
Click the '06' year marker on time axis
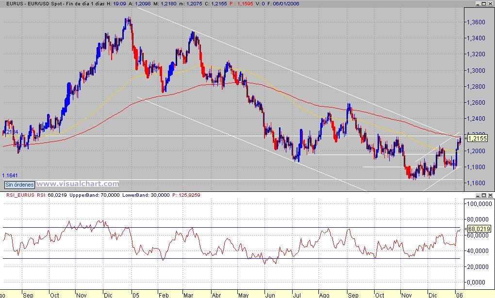point(459,295)
